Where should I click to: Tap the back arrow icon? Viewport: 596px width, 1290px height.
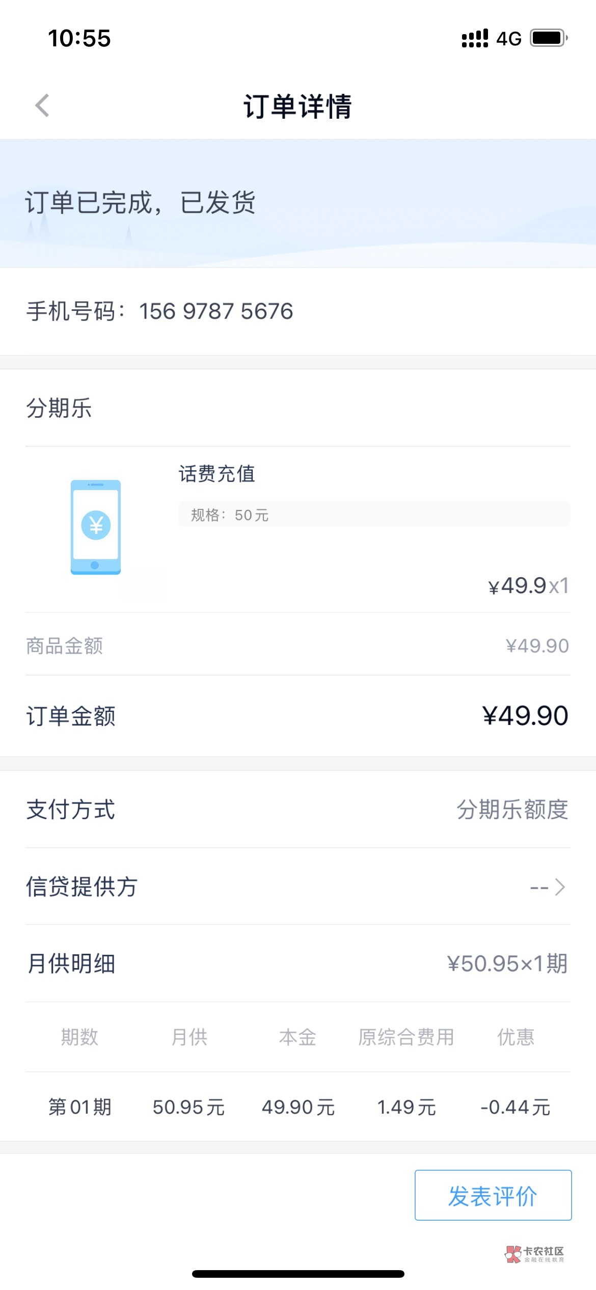42,105
